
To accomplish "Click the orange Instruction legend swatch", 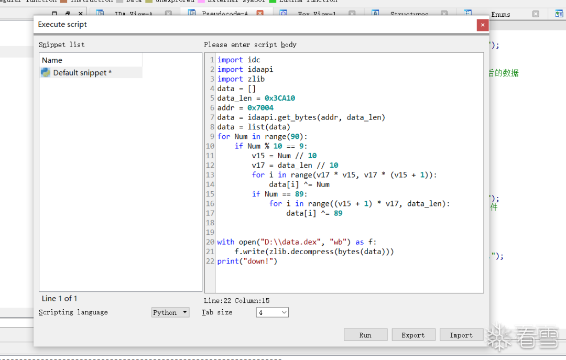I will (x=64, y=2).
